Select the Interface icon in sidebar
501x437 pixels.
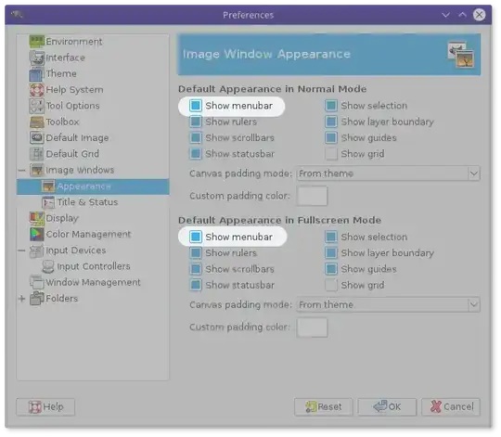pos(37,58)
